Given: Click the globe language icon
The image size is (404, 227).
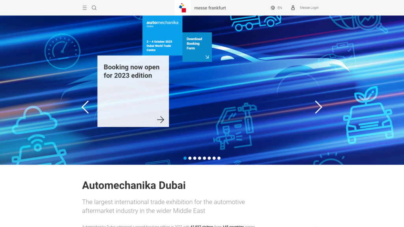Looking at the screenshot, I should point(273,8).
